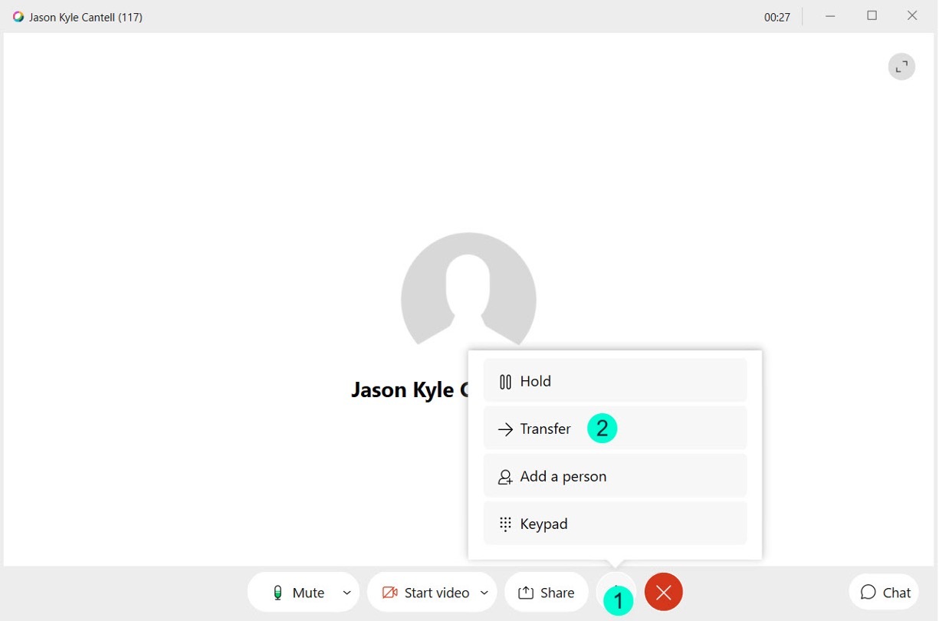Click the pause icon next to Hold
Screen dimensions: 939x621
tap(504, 381)
